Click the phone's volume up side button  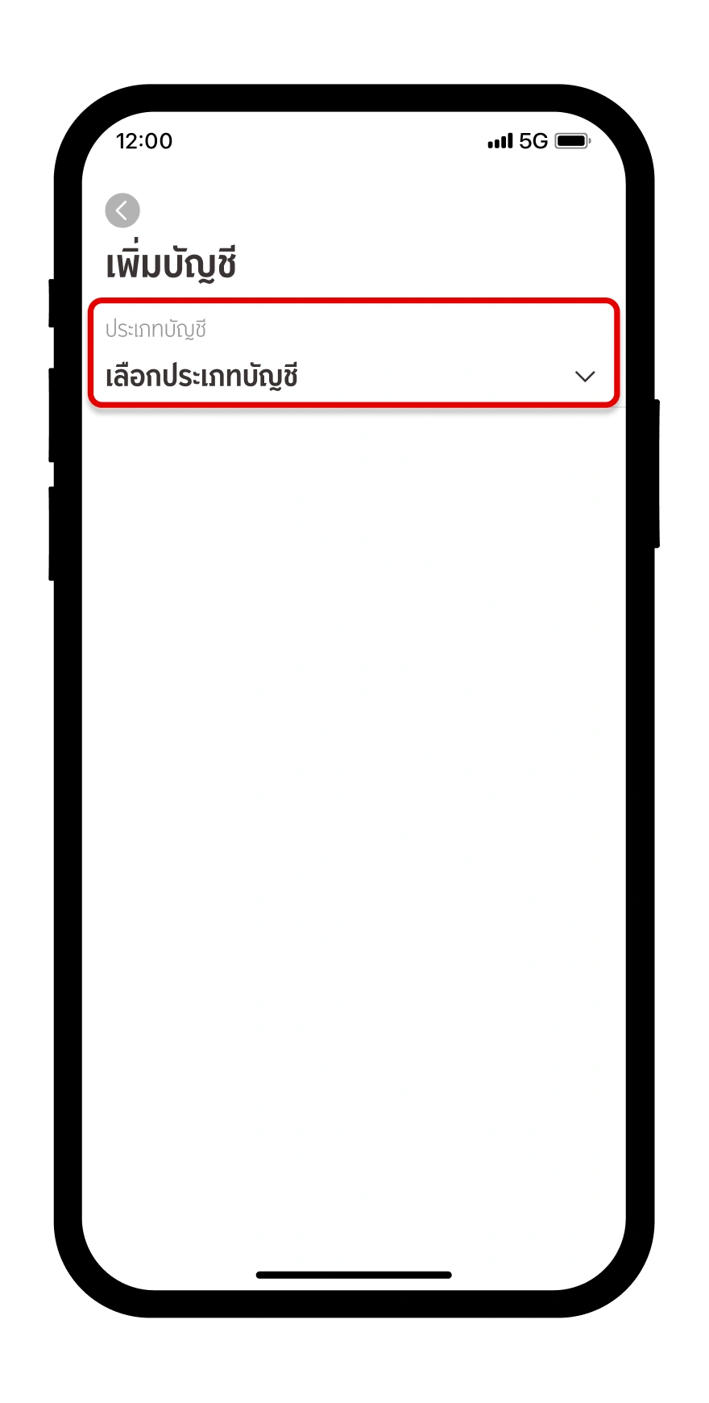tap(52, 415)
